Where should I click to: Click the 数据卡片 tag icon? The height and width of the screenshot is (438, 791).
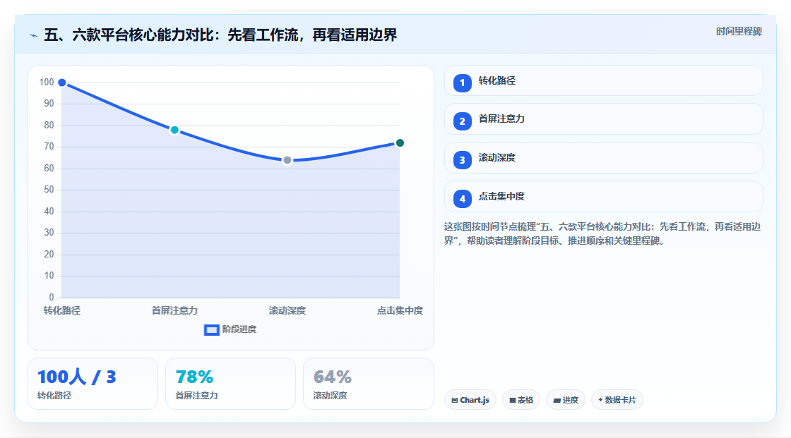point(600,400)
